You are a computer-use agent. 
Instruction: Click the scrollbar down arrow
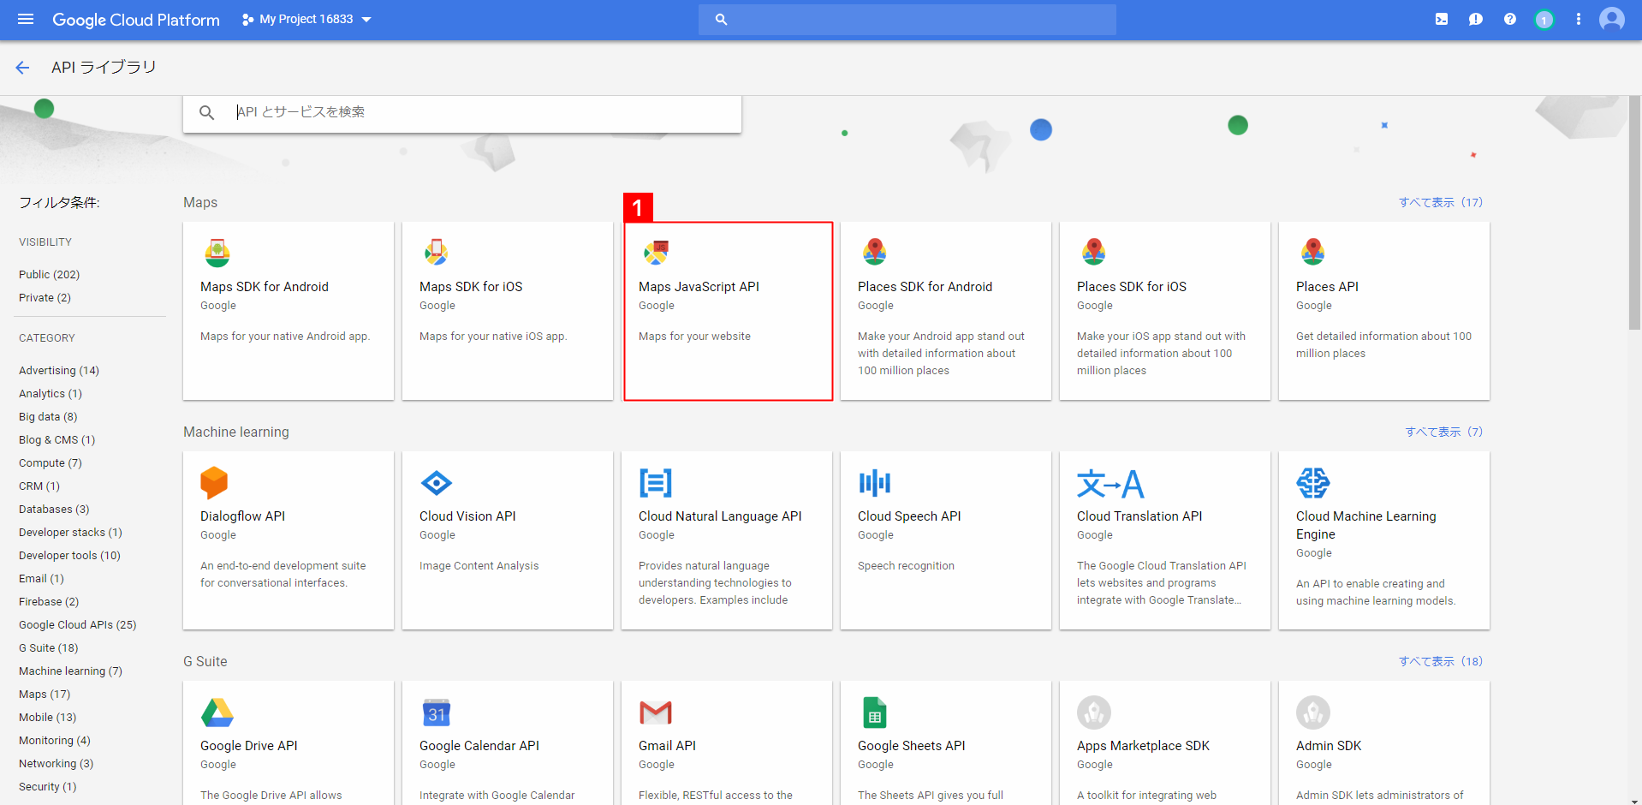pyautogui.click(x=1634, y=800)
